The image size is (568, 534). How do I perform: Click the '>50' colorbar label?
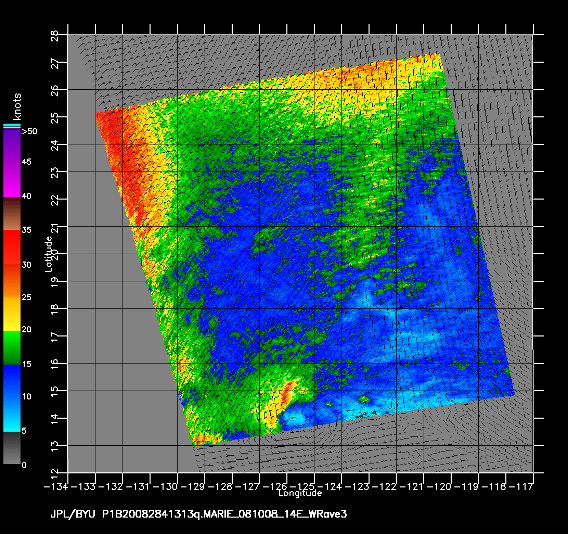(29, 131)
